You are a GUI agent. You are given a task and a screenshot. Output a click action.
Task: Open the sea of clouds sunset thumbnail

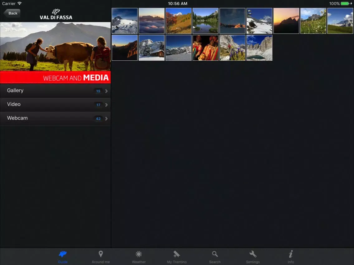[x=151, y=21]
